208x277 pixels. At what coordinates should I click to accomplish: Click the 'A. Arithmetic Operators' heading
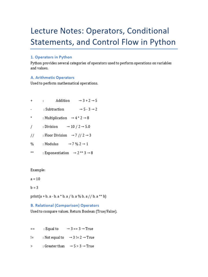tap(52, 77)
